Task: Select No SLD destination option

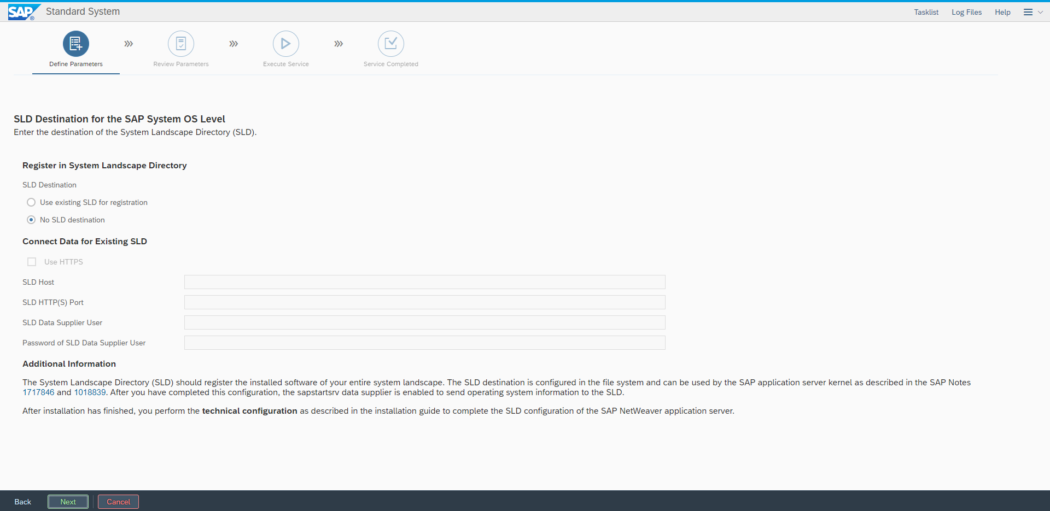Action: point(31,220)
